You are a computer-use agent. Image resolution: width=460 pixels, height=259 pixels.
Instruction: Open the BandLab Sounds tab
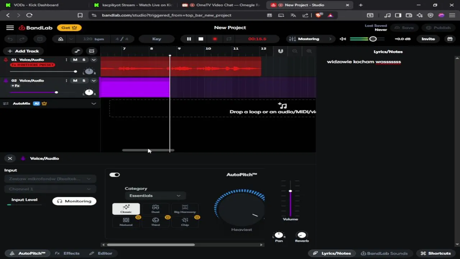[x=384, y=253]
